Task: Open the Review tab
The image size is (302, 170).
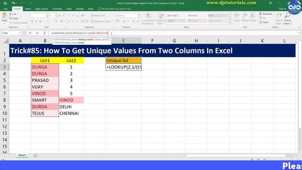Action: point(80,8)
